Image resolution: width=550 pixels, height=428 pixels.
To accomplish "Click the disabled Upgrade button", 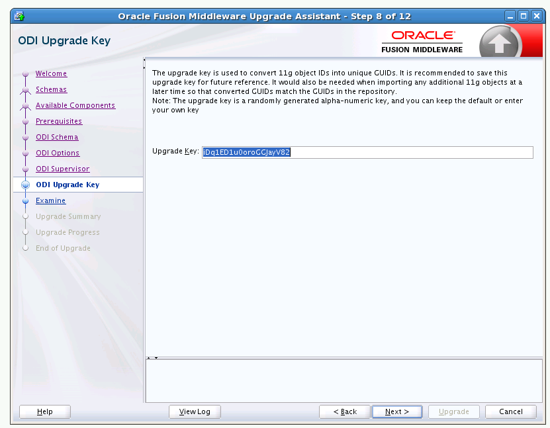I will click(453, 411).
